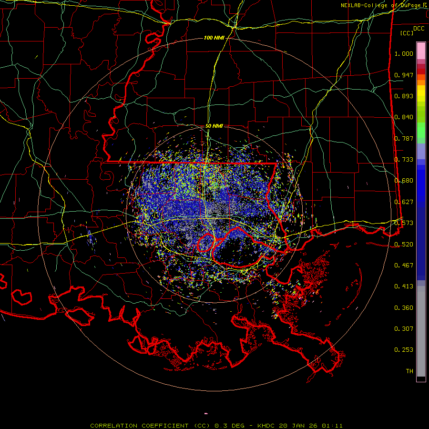Click the 'DCC' legend title
Screen dimensions: 429x429
coord(419,29)
